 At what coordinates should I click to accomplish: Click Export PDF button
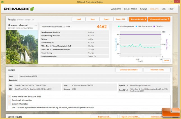point(120,19)
